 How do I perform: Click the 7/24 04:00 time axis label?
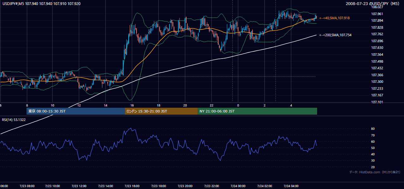(291, 186)
